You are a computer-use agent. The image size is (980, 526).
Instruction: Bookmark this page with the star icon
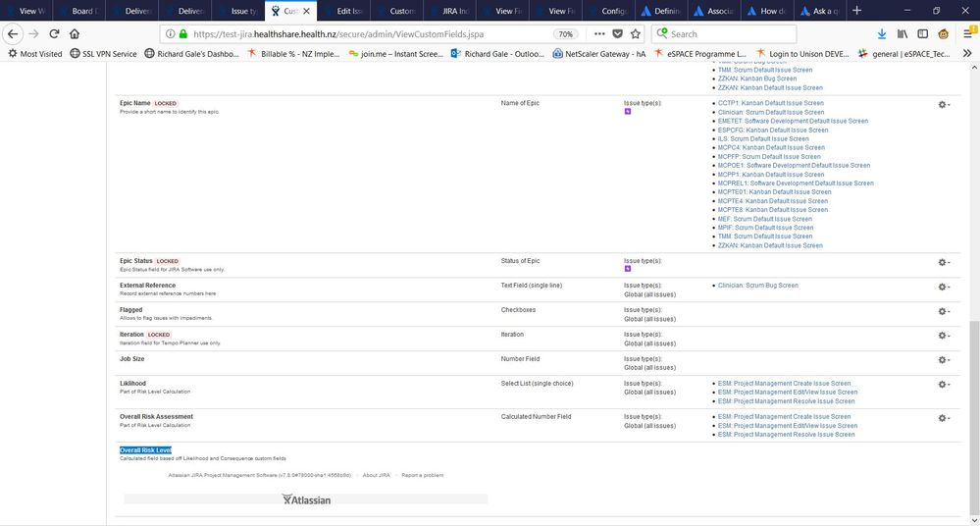(x=636, y=33)
